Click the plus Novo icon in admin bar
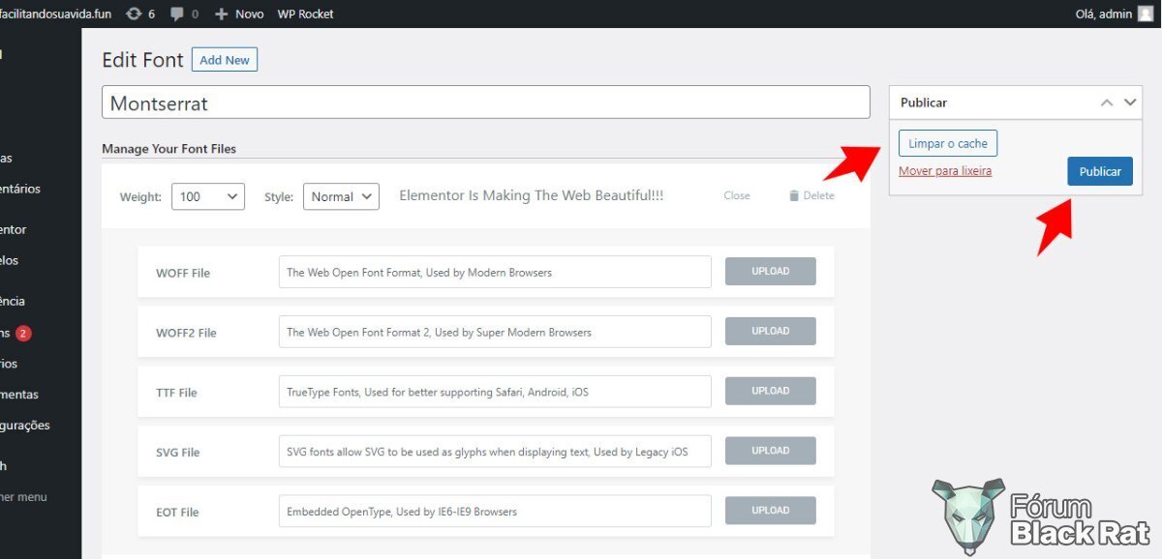The image size is (1162, 559). (x=221, y=14)
